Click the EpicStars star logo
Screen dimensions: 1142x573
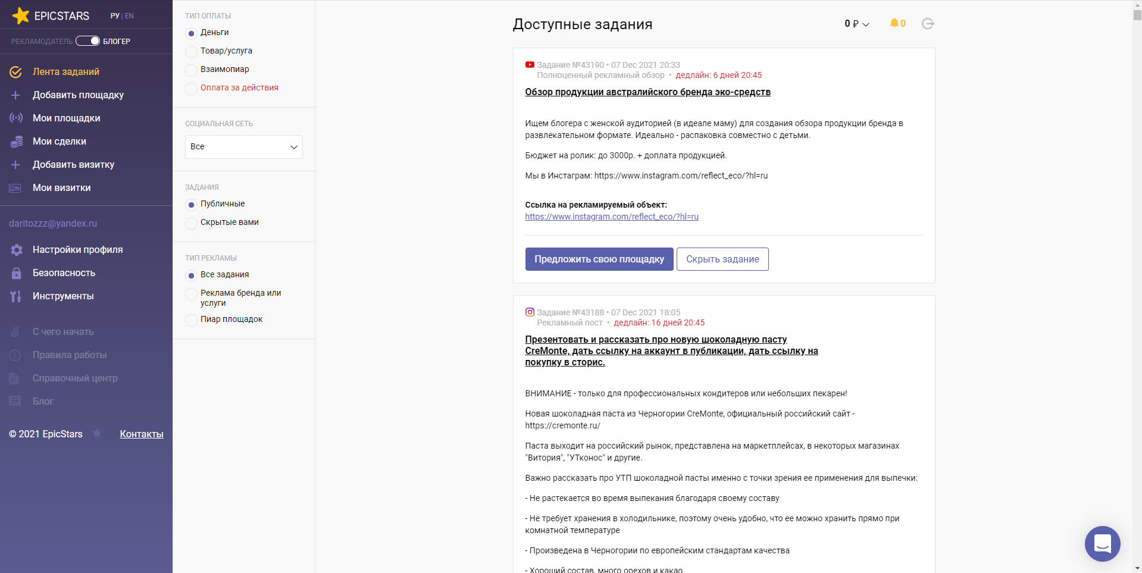21,15
